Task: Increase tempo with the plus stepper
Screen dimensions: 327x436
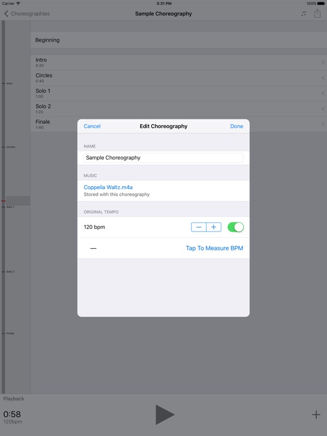Action: tap(214, 227)
